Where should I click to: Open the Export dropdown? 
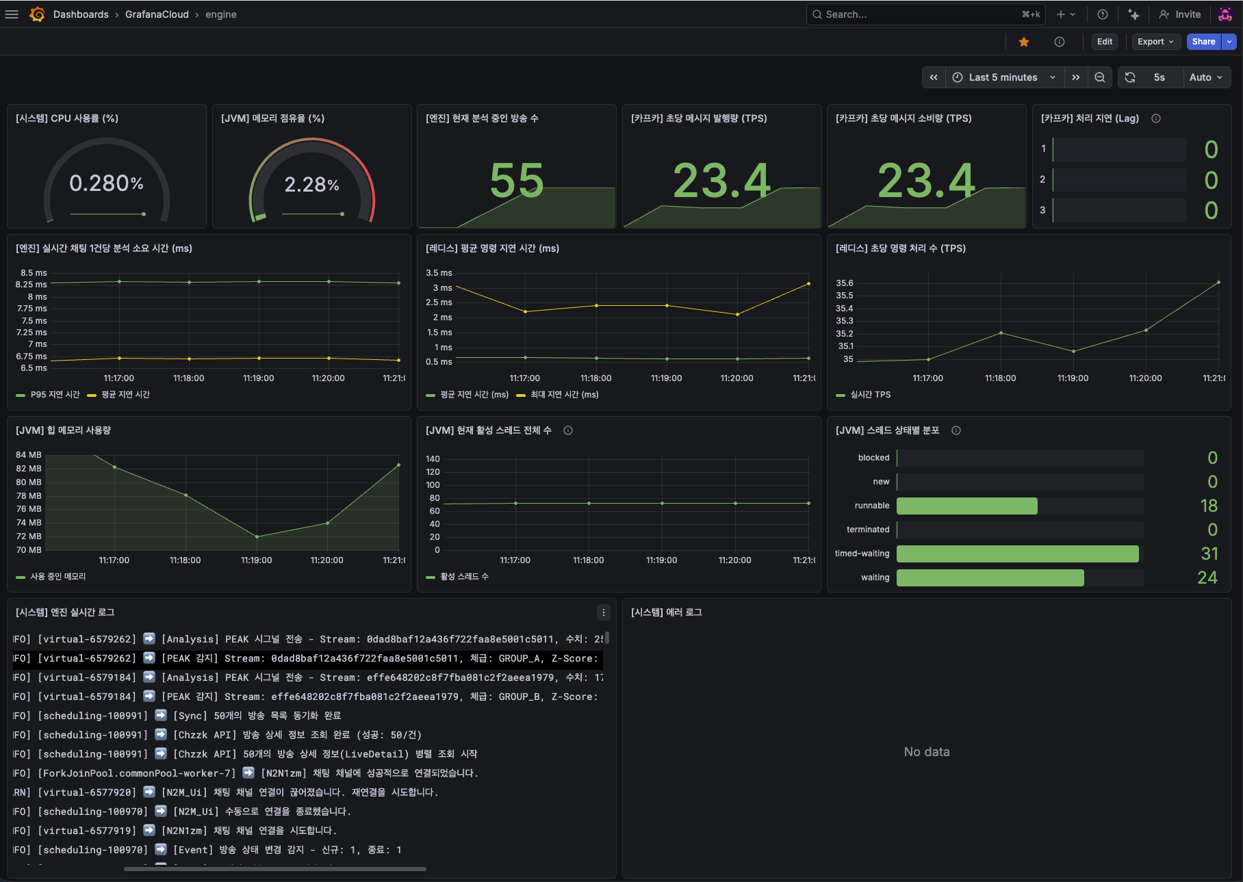click(1155, 42)
